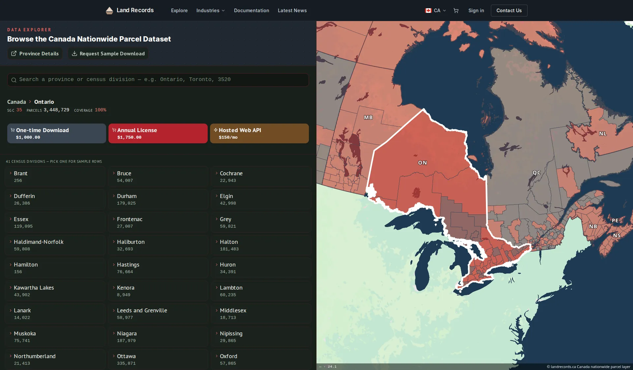Click the Canada flag icon
Screen dimensions: 633x370
(x=428, y=11)
